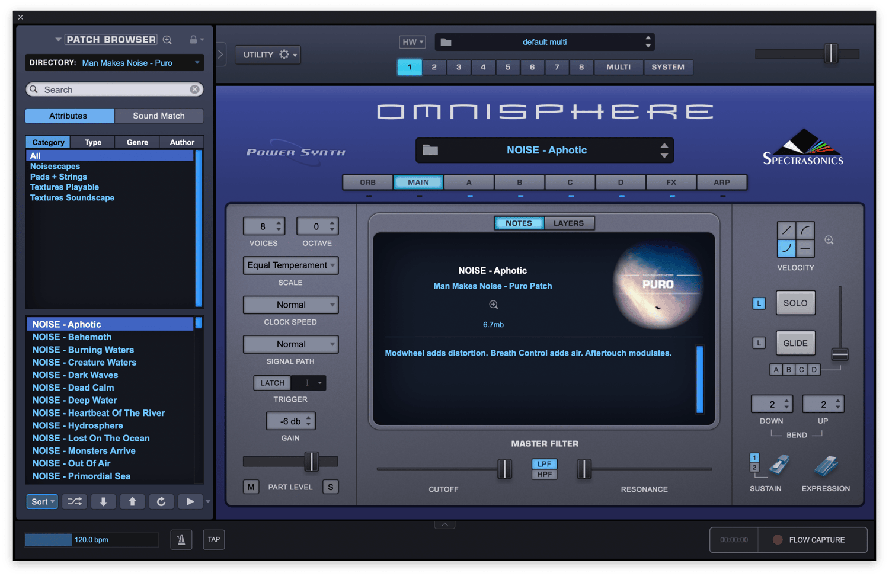Image resolution: width=889 pixels, height=576 pixels.
Task: Open the MULTI page button
Action: click(x=619, y=67)
